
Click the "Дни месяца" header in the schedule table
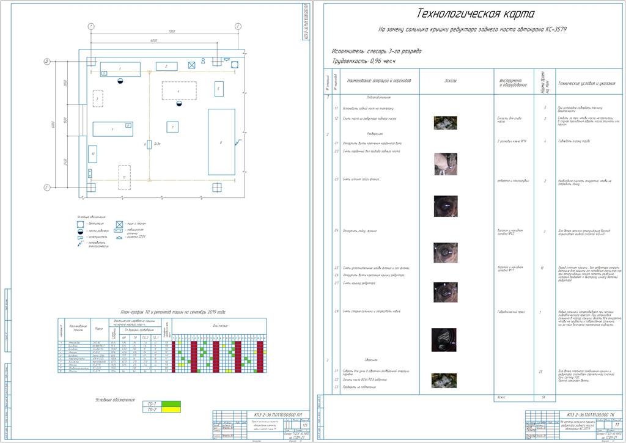click(x=220, y=326)
